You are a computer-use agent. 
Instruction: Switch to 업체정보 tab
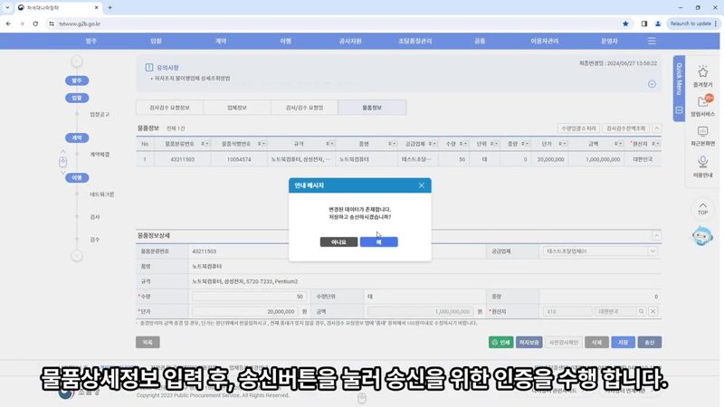tap(237, 108)
